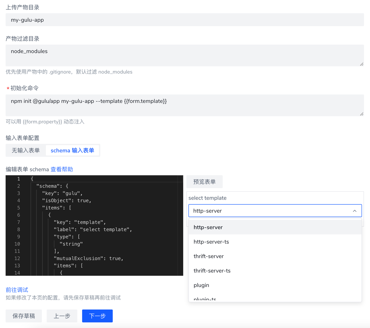Viewport: 370px width, 328px height.
Task: Click the 产物过滤目录 textarea with node_modules
Action: click(x=185, y=55)
